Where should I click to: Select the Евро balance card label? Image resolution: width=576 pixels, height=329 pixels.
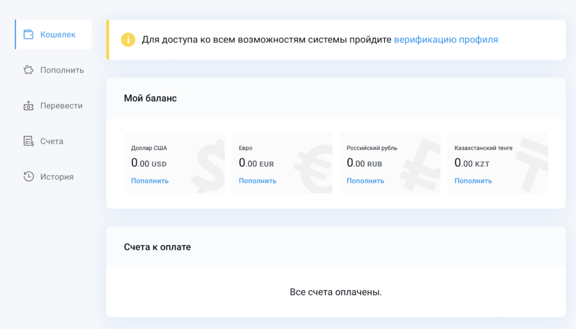point(245,148)
